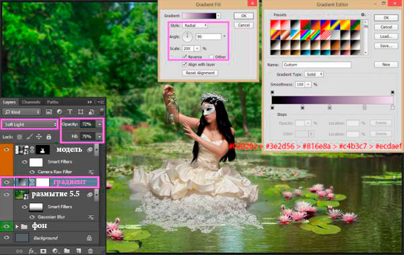Viewport: 404px width, 255px height.
Task: Click the Save... button
Action: click(386, 46)
